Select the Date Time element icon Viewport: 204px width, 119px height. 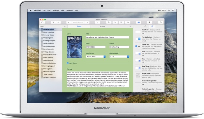138,68
